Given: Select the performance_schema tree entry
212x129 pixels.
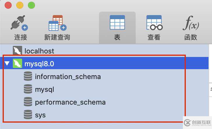Looking at the screenshot, I should [70, 102].
